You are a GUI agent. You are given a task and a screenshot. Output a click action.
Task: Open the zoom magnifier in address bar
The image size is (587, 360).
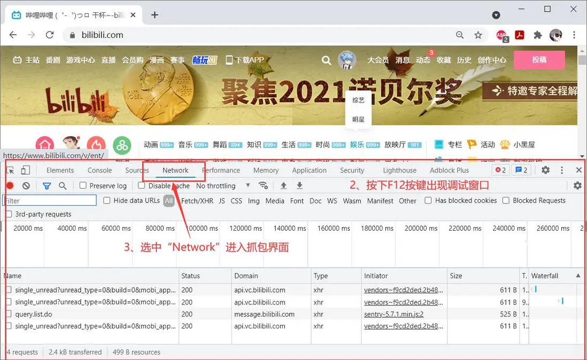click(460, 35)
